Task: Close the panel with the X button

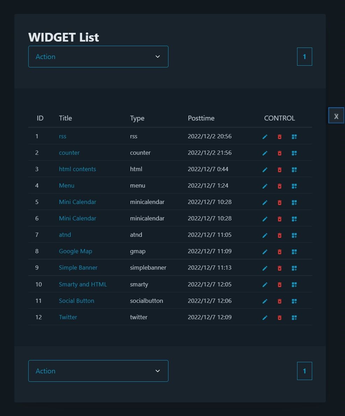Action: (336, 116)
